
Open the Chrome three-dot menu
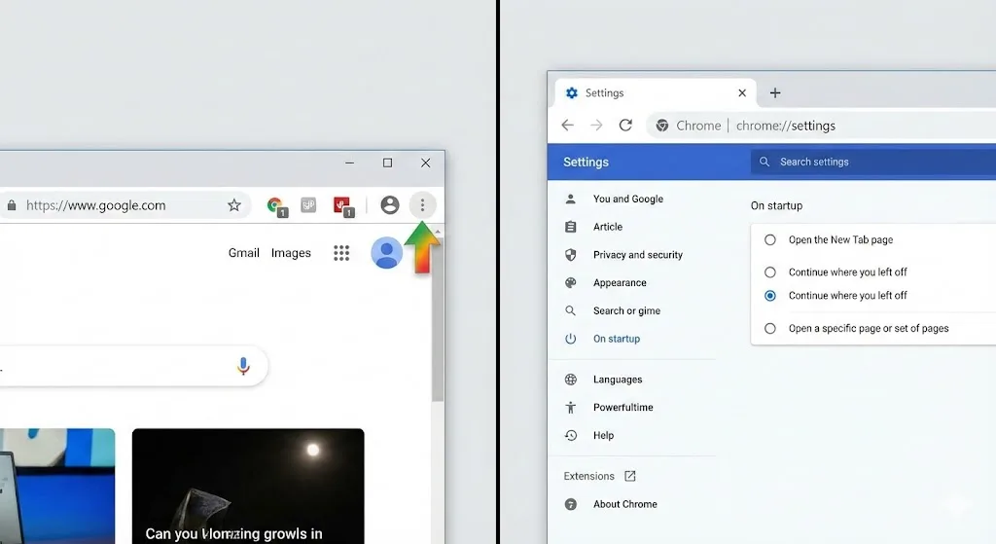tap(422, 205)
